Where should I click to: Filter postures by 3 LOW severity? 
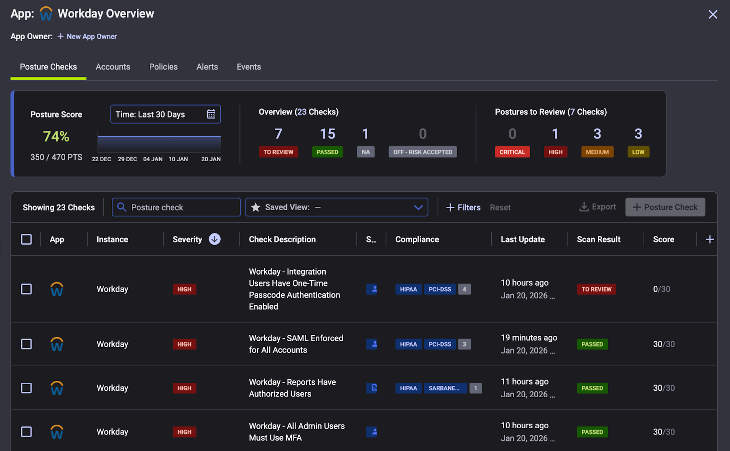click(x=638, y=142)
